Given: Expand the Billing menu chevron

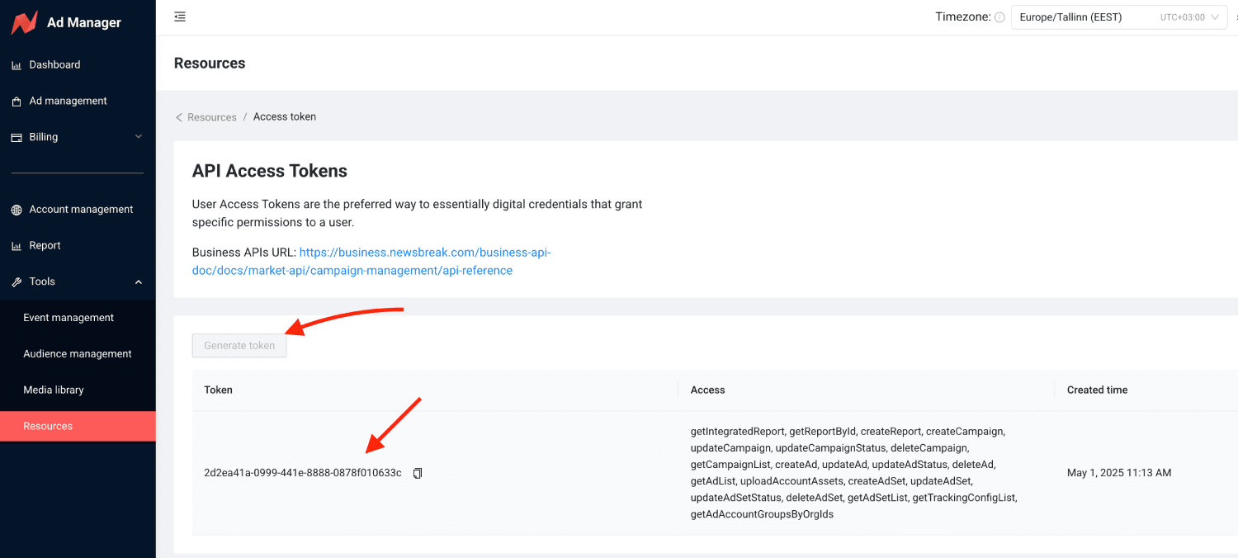Looking at the screenshot, I should point(139,137).
